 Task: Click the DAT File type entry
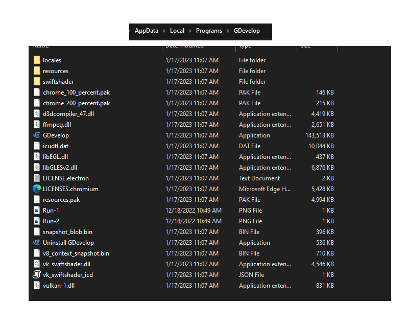coord(250,146)
